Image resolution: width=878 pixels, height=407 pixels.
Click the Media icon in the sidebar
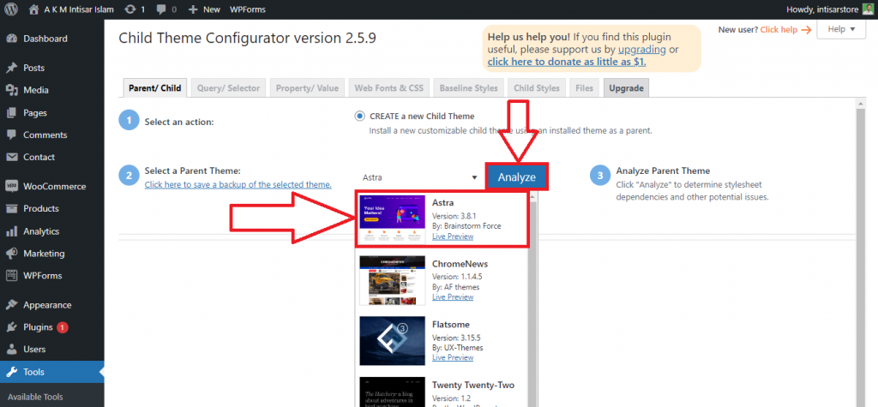[11, 90]
